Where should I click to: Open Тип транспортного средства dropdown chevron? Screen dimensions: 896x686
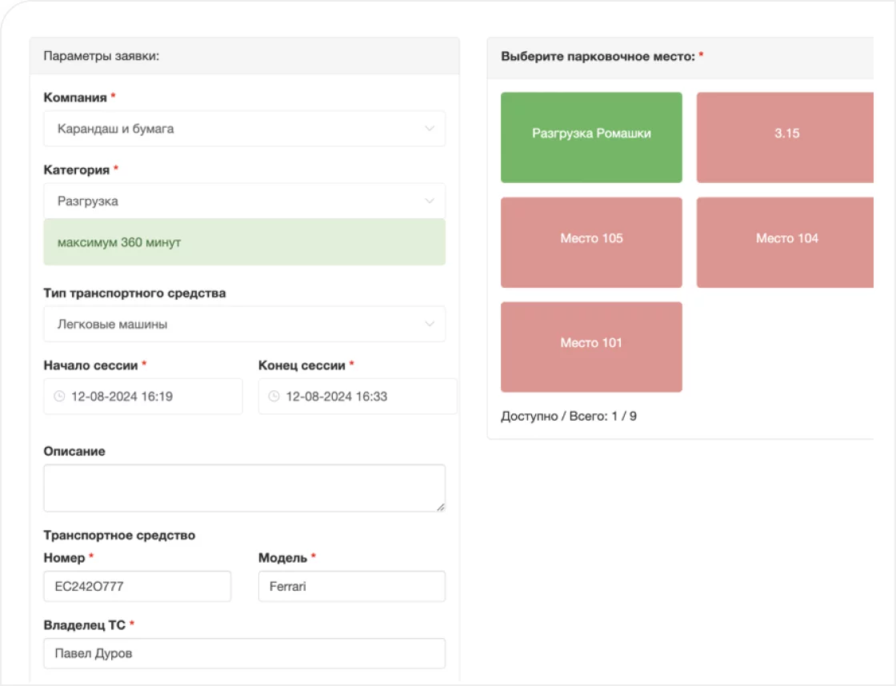[x=430, y=325]
